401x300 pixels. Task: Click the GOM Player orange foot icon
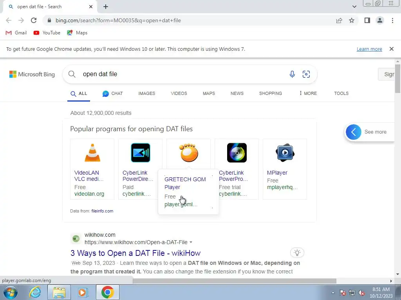point(188,153)
